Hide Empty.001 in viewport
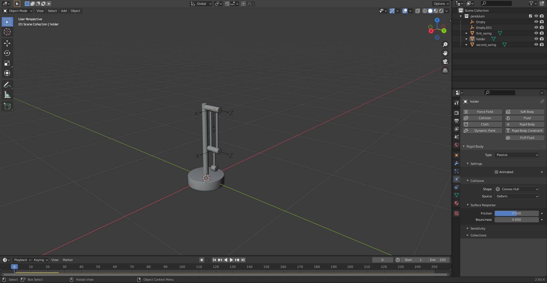The height and width of the screenshot is (283, 547). coord(536,28)
